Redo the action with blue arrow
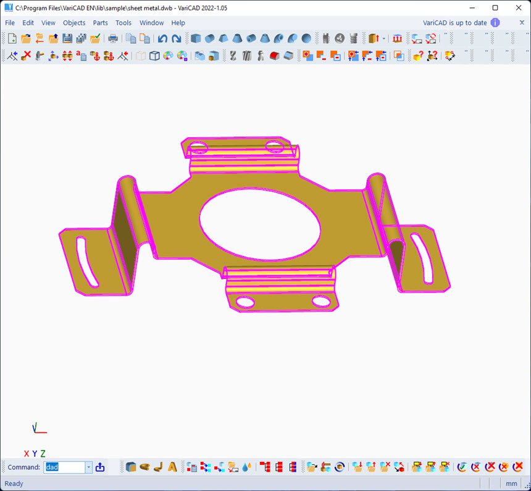 point(177,38)
